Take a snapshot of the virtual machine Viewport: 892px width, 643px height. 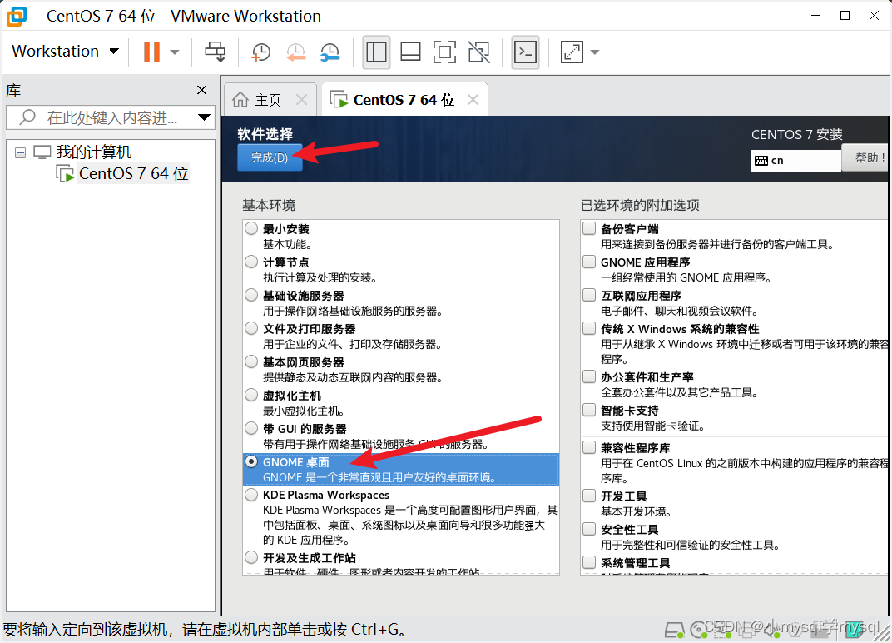(x=260, y=52)
